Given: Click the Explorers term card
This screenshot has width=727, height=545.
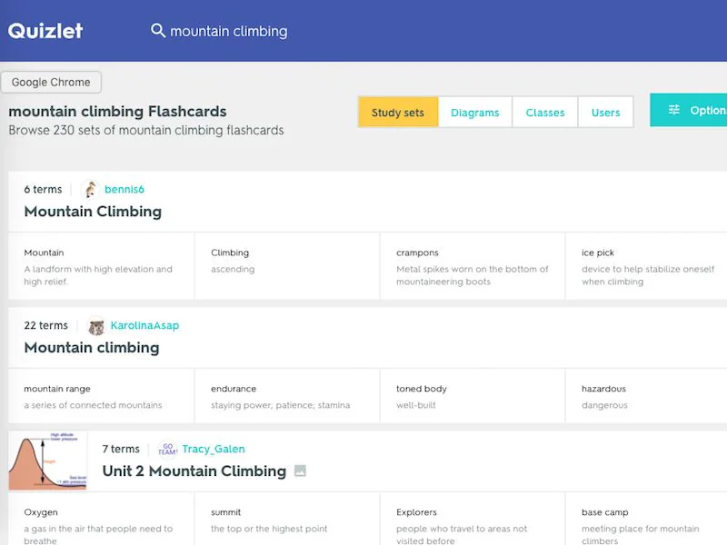Looking at the screenshot, I should pos(473,519).
